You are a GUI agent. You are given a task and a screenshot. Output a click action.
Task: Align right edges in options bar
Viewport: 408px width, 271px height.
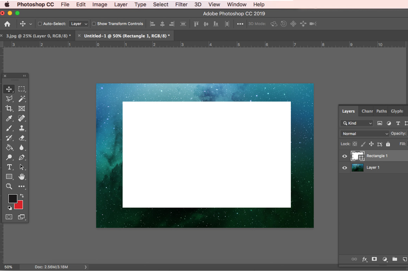tap(172, 24)
